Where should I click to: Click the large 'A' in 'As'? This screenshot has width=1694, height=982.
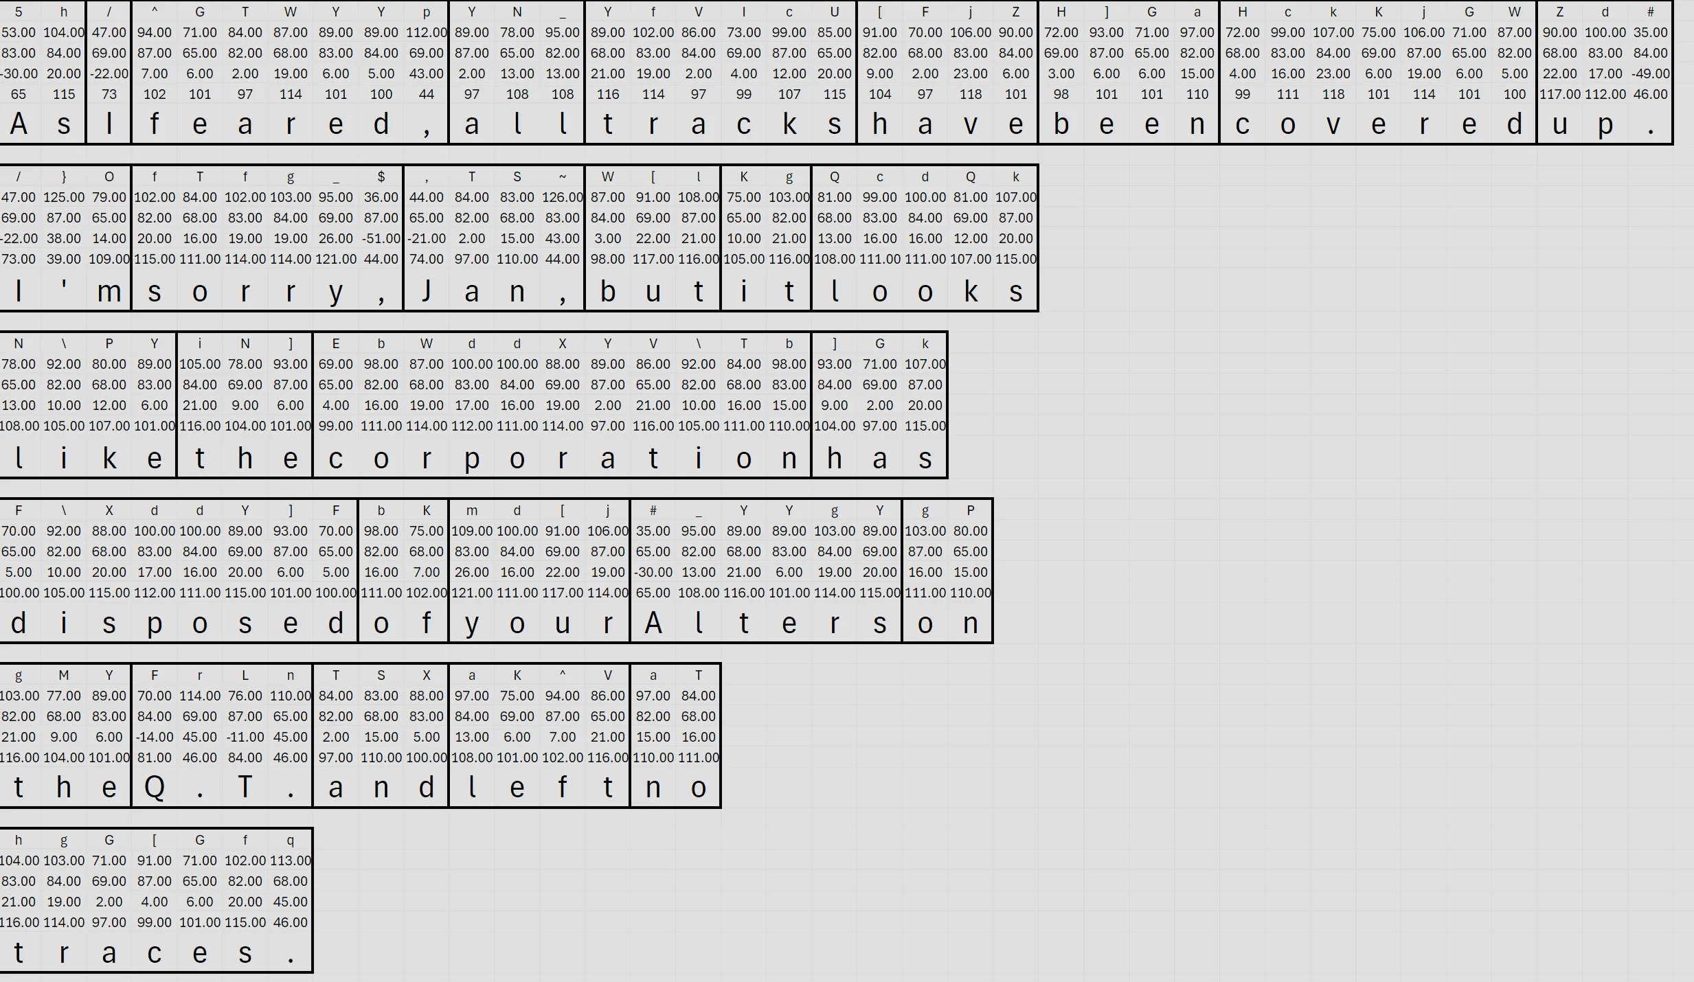point(19,124)
